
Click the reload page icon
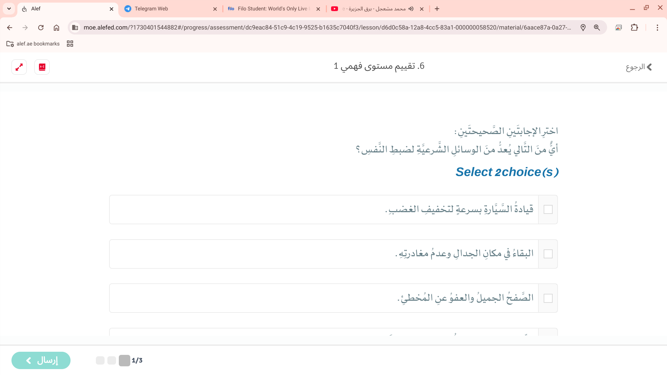41,28
